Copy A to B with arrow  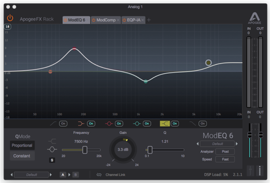coord(69,175)
